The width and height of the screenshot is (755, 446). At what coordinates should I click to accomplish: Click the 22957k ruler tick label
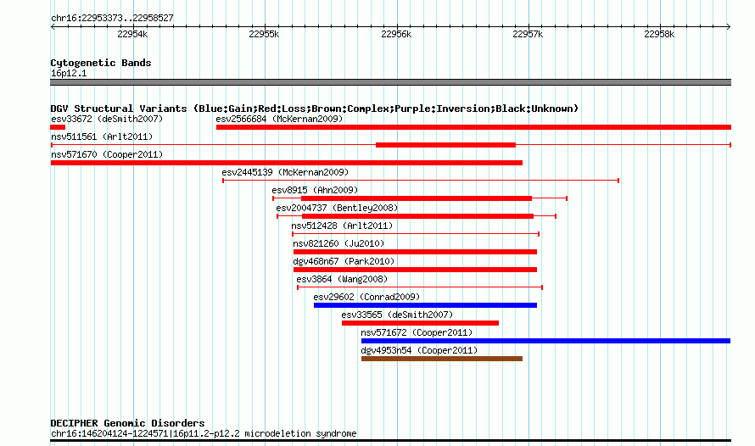click(x=528, y=34)
